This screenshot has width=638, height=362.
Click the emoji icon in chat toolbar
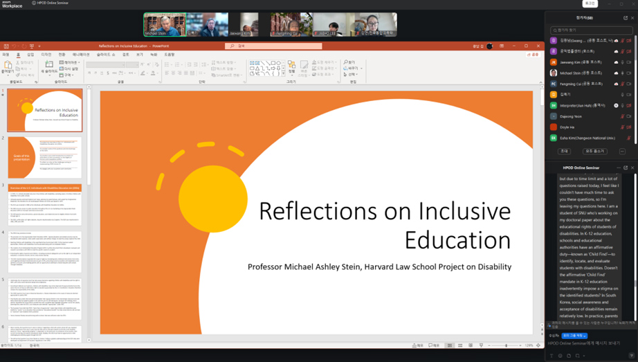click(560, 356)
